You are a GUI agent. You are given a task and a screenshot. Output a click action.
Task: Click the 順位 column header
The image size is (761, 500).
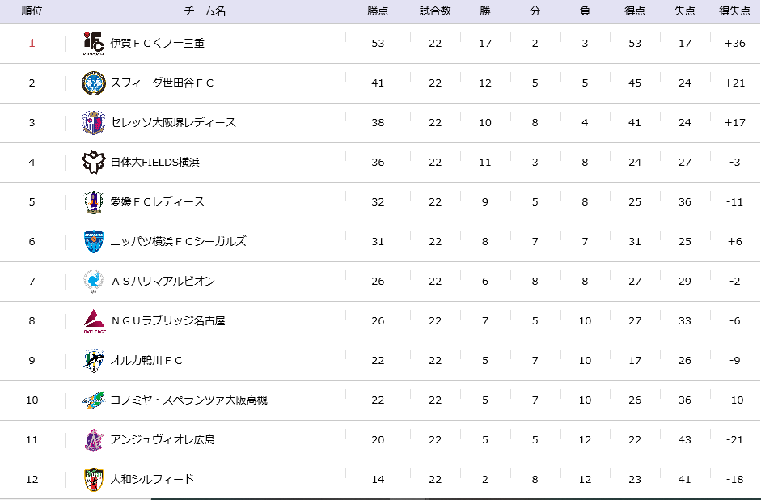(x=32, y=11)
